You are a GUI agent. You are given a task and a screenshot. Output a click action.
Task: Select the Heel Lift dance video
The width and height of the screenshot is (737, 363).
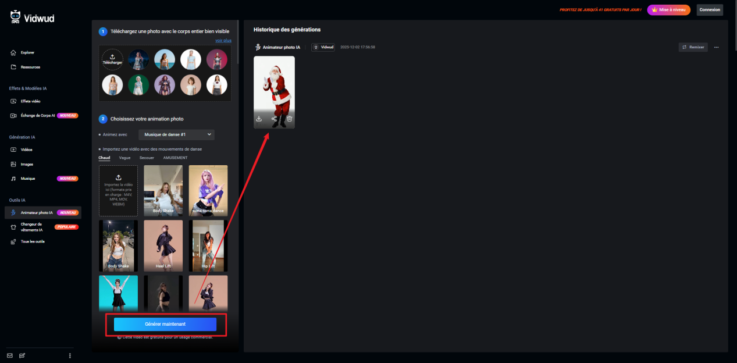pyautogui.click(x=163, y=245)
